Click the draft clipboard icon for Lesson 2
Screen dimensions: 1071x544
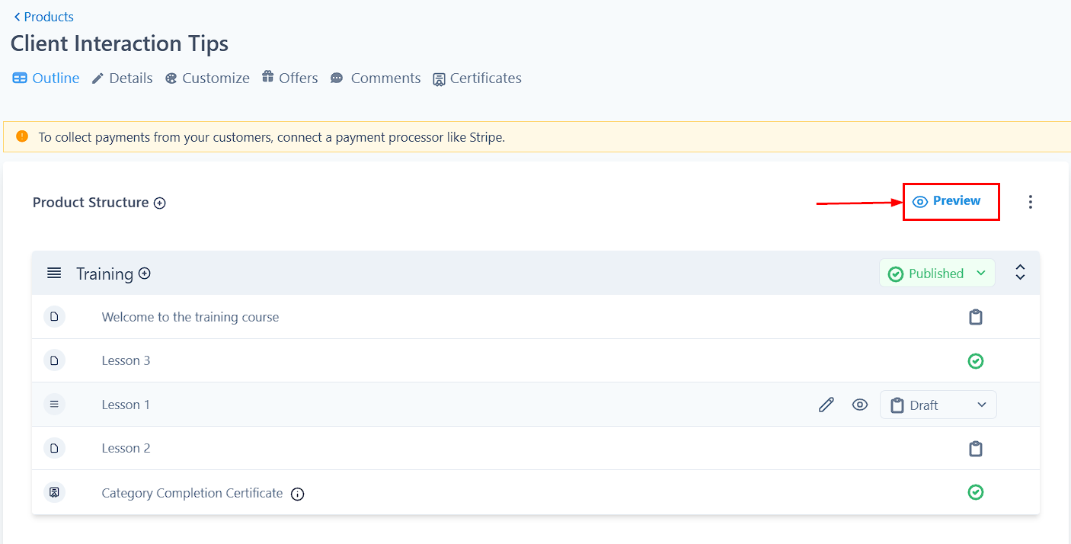(x=975, y=449)
